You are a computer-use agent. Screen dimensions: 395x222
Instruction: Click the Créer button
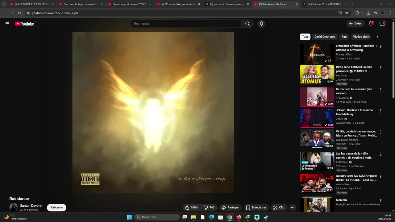coord(355,24)
